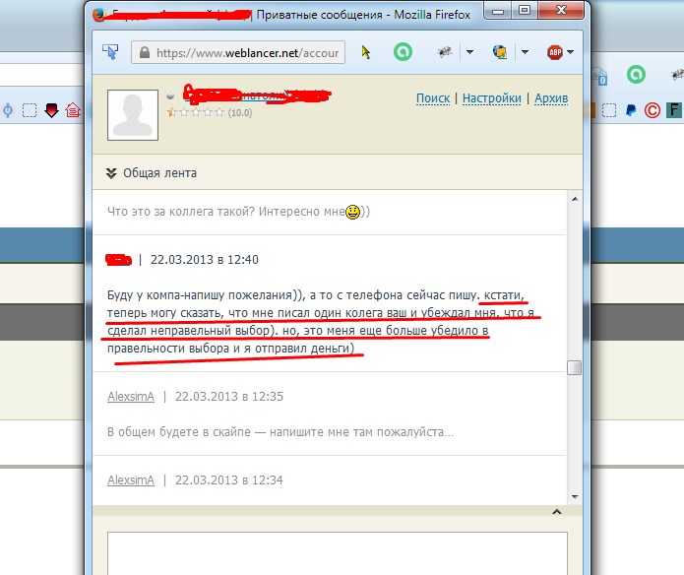Click the padlock icon in address bar
684x575 pixels.
pyautogui.click(x=143, y=52)
